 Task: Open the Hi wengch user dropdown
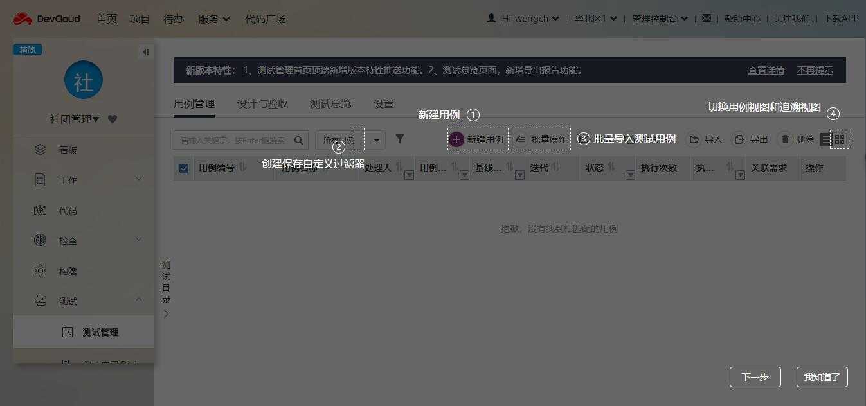pyautogui.click(x=523, y=19)
